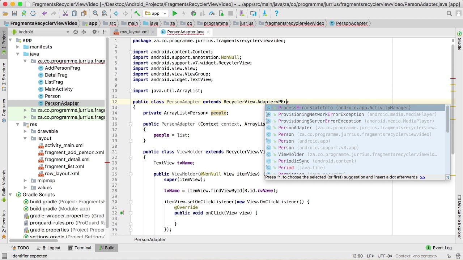Open the Terminal tool tab
This screenshot has width=463, height=260.
tap(79, 248)
